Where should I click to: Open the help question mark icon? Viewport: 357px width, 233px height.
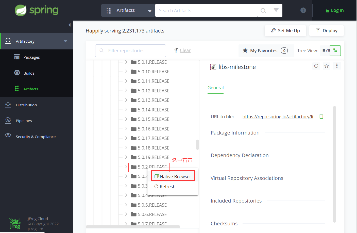coord(303,10)
